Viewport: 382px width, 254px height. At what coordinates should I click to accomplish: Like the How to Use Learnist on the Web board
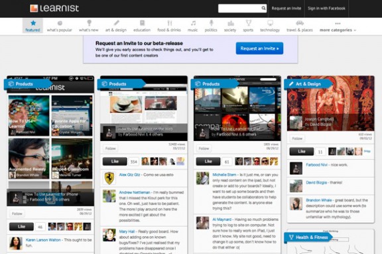pos(115,161)
